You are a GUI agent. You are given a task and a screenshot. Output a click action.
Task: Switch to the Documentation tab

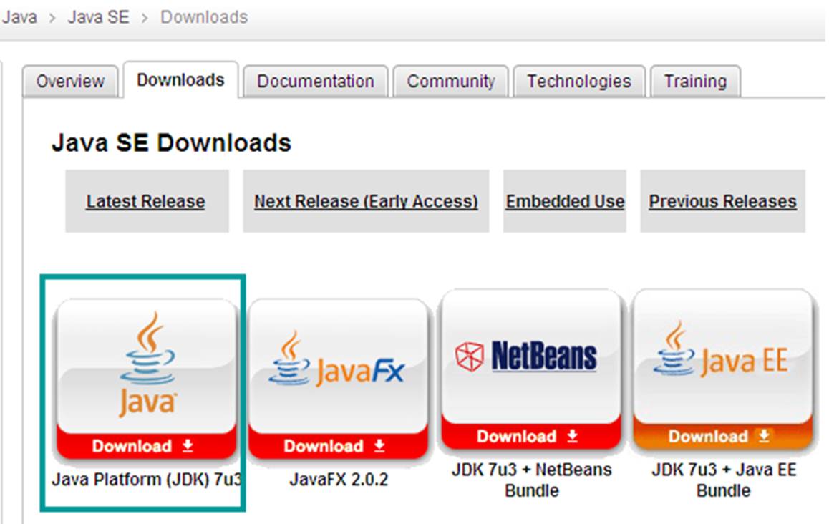[316, 82]
